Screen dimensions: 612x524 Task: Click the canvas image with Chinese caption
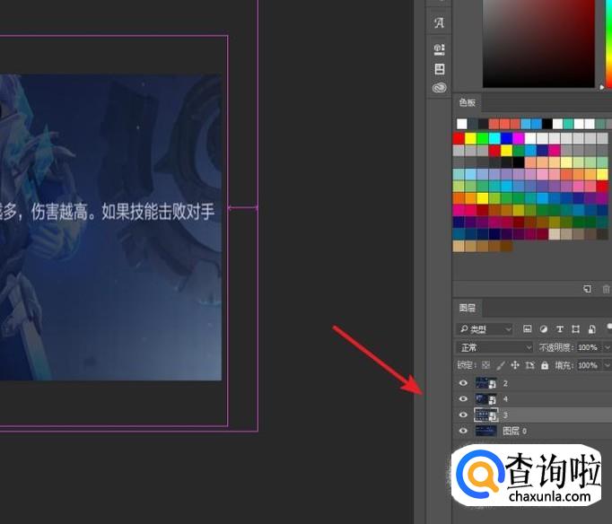[111, 227]
